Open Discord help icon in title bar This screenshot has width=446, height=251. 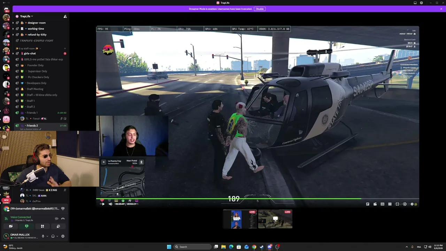tap(422, 3)
